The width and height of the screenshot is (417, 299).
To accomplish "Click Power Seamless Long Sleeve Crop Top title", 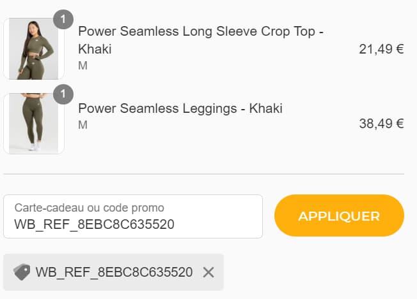I will tap(200, 32).
